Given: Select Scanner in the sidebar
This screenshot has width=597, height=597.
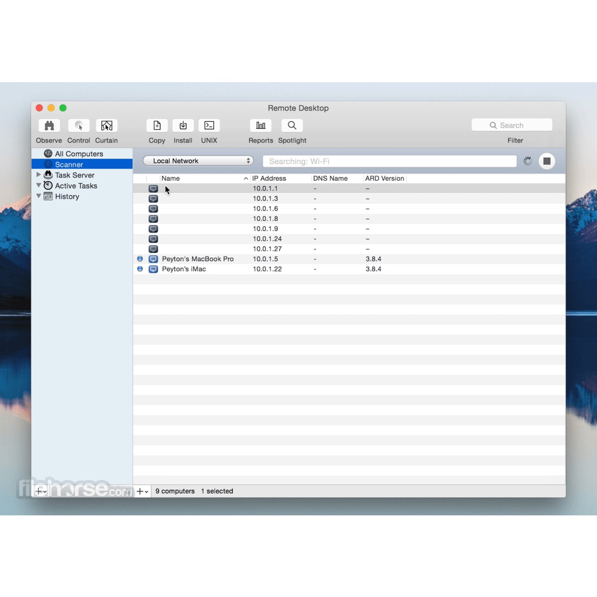Looking at the screenshot, I should tap(69, 164).
